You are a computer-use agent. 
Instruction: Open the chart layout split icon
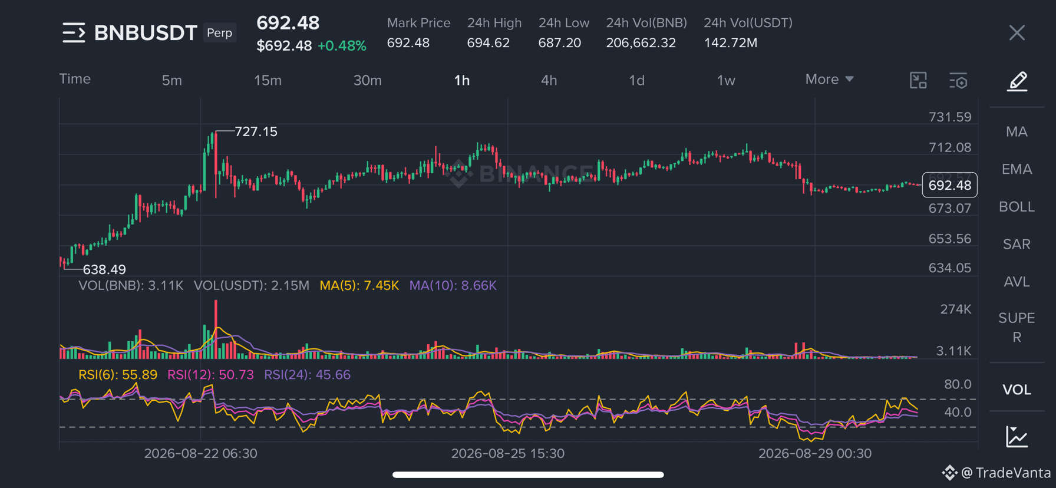point(918,80)
